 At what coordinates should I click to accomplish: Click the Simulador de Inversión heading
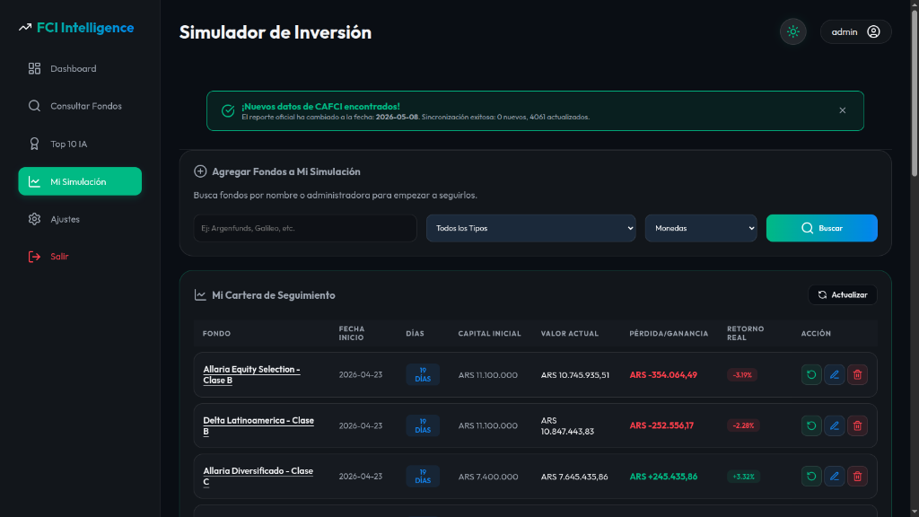point(276,32)
